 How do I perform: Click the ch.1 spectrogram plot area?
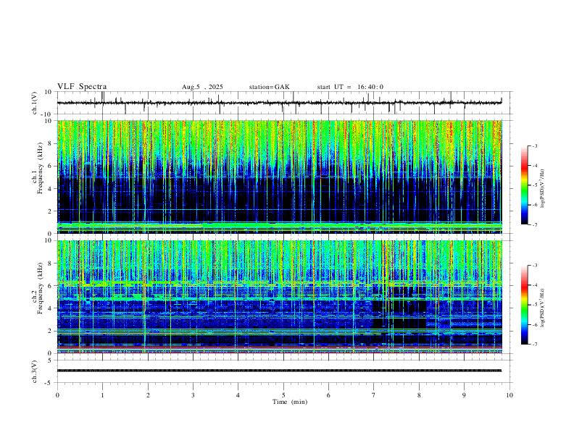coord(279,177)
